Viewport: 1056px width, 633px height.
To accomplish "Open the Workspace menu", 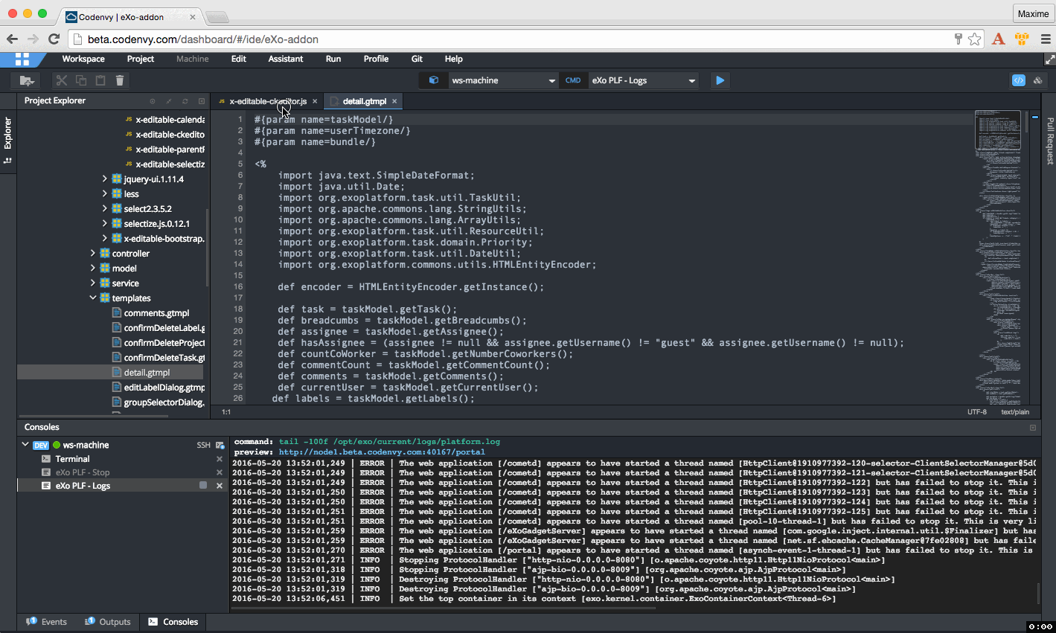I will [x=83, y=59].
